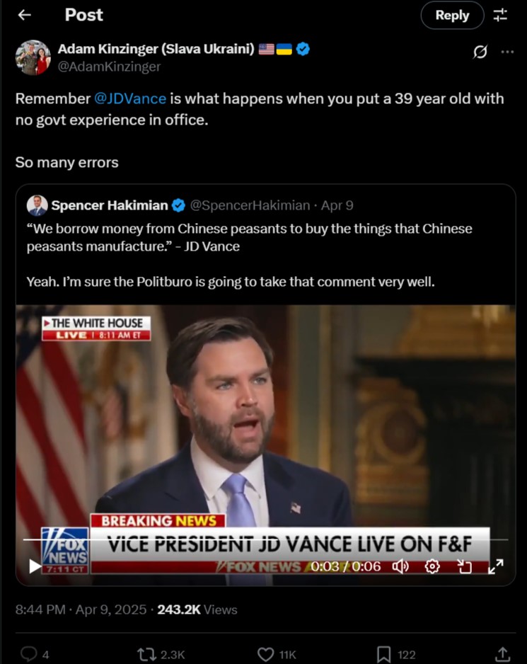
Task: Open the @JDVance mention link
Action: coord(130,98)
